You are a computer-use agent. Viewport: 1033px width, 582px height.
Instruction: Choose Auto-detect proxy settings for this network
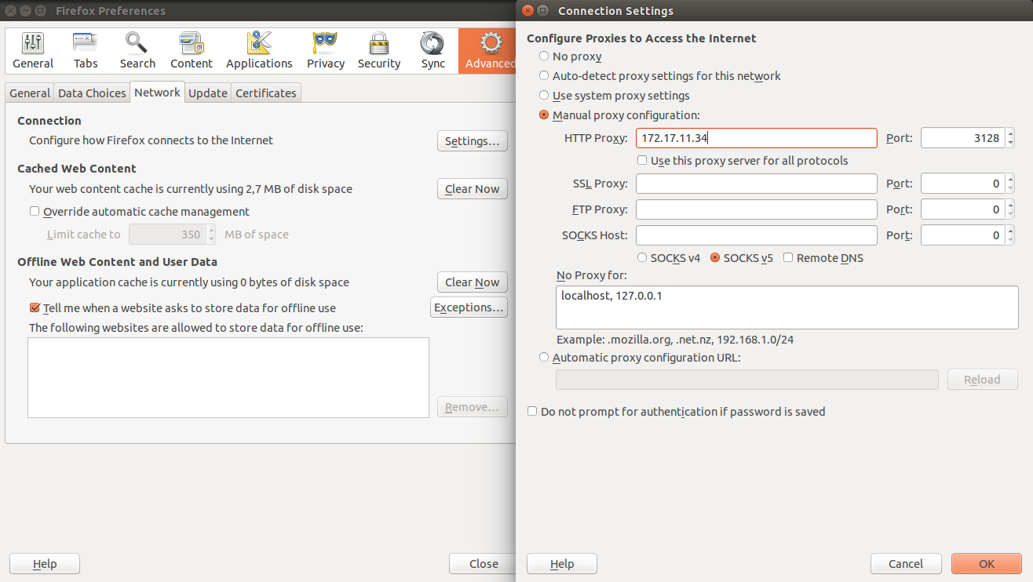pos(544,76)
